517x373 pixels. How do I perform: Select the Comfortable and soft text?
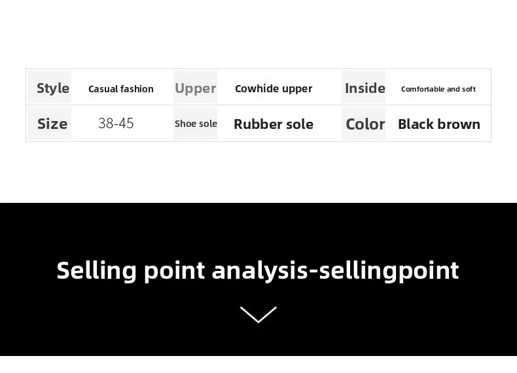(438, 89)
